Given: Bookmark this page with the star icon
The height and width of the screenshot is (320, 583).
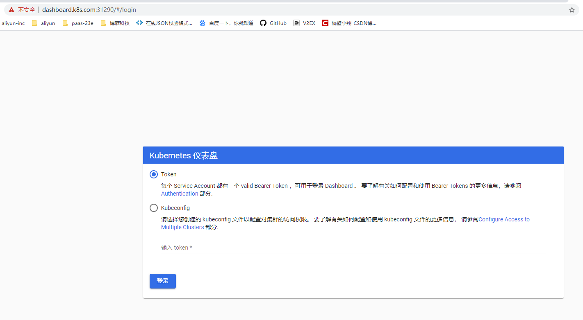Looking at the screenshot, I should (572, 10).
